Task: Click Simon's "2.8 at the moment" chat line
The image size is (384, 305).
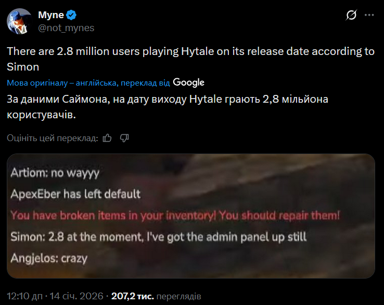Action: tap(158, 237)
